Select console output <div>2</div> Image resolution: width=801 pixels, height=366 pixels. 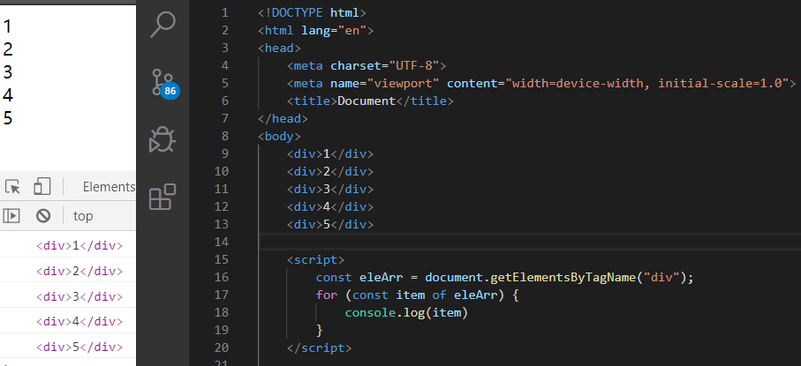point(79,271)
